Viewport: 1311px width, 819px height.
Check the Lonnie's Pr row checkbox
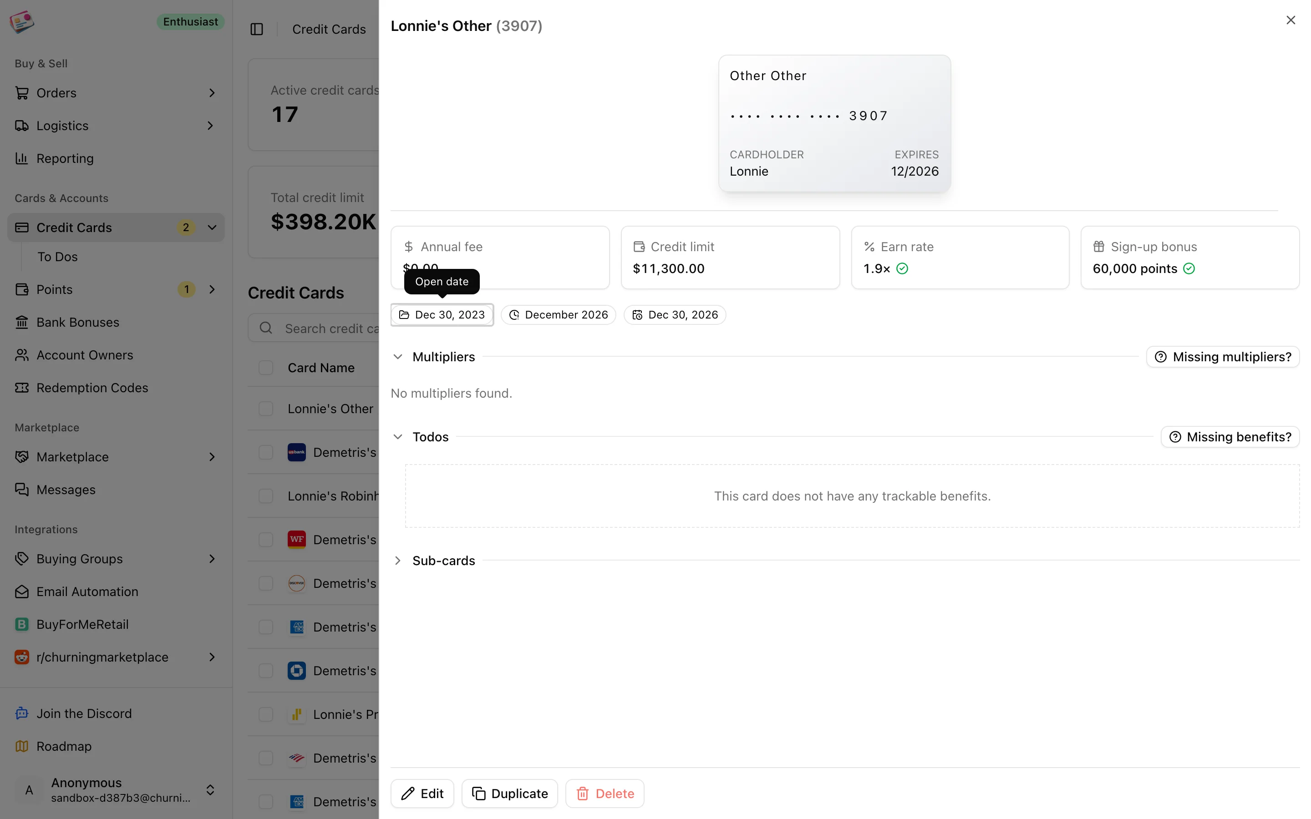265,714
